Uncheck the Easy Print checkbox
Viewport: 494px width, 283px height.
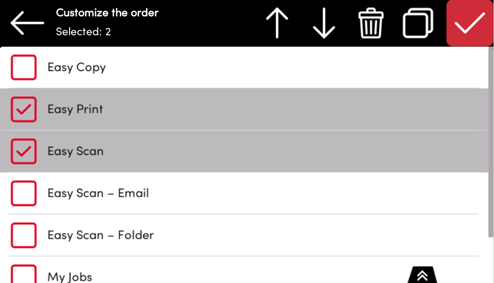pos(24,109)
